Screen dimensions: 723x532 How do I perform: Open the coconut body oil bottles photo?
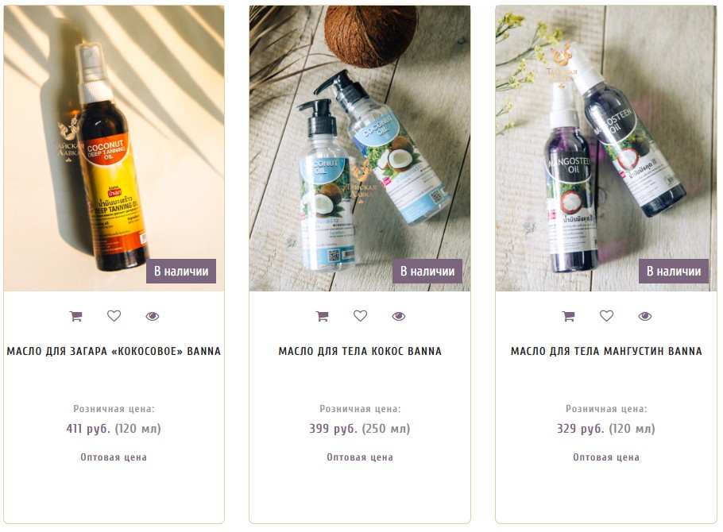[360, 148]
